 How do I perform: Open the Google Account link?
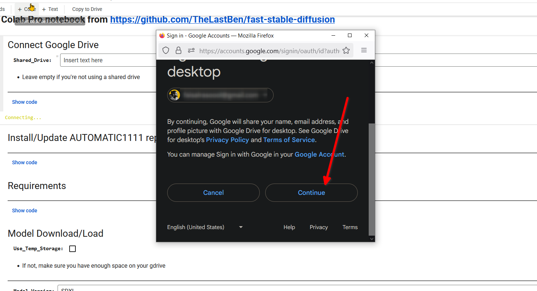click(320, 154)
